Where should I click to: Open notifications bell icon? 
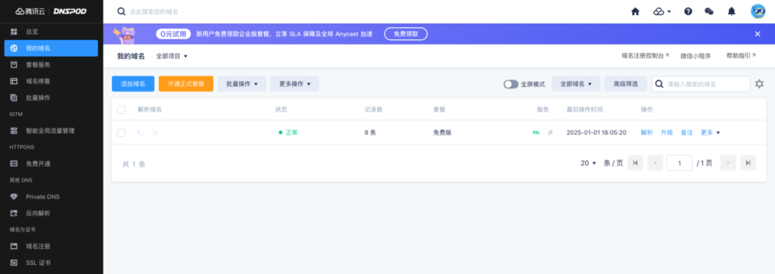click(732, 11)
